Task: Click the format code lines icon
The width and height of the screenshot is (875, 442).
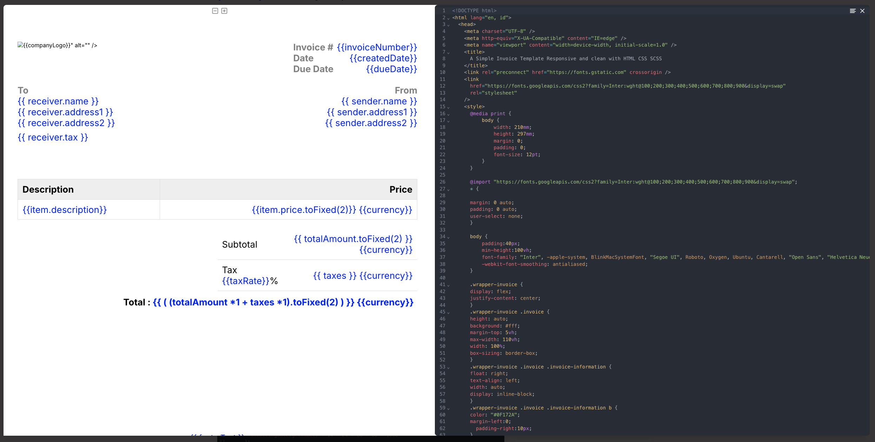Action: (853, 11)
